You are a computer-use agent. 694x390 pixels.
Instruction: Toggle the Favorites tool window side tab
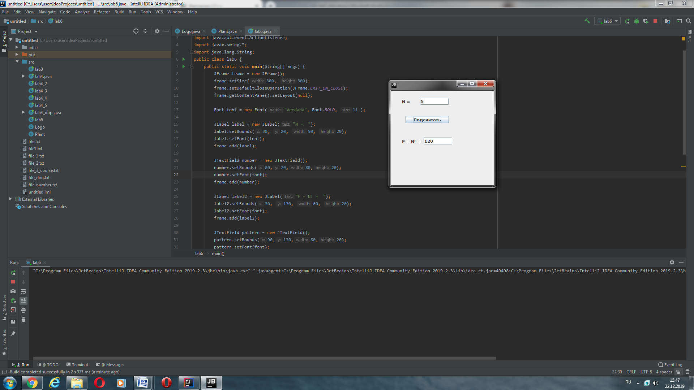click(x=4, y=342)
